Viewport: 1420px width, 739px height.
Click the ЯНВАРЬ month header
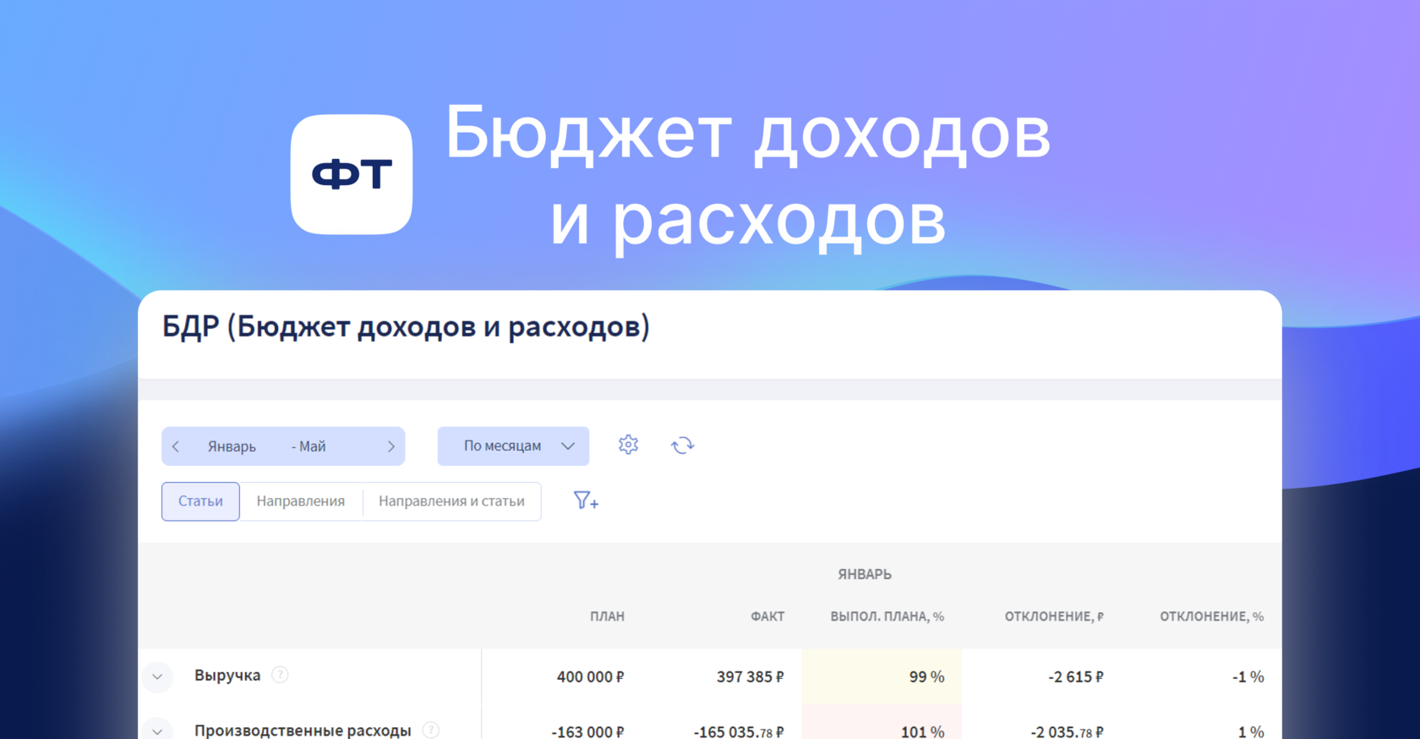point(865,574)
